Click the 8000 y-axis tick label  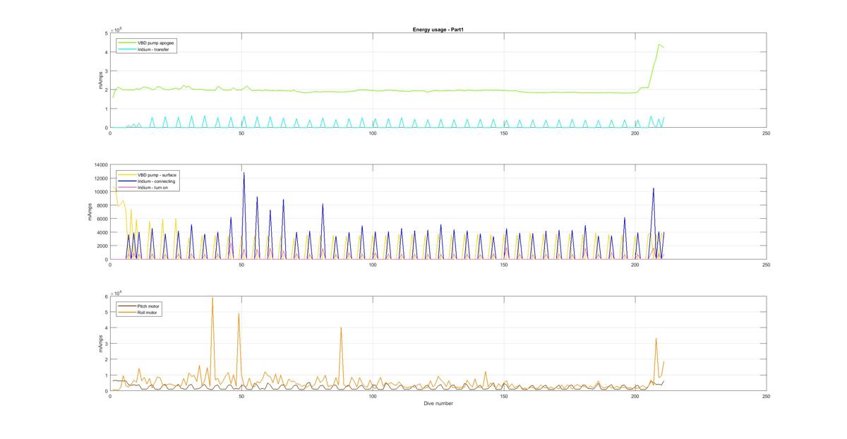point(101,205)
